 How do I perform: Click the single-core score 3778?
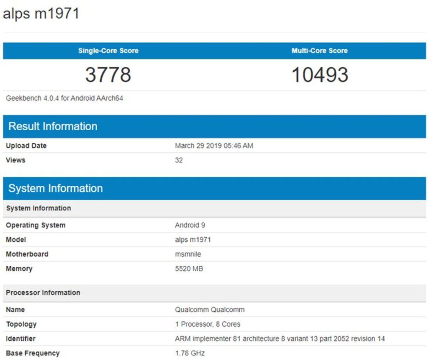click(108, 74)
